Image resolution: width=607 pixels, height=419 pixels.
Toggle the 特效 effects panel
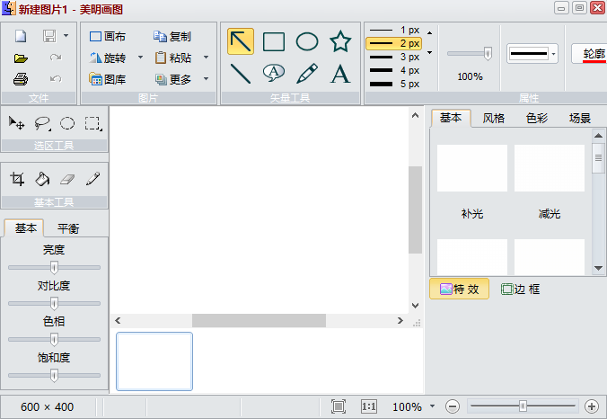(x=460, y=289)
